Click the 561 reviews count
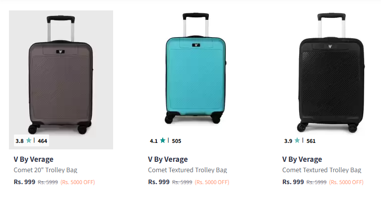This screenshot has width=381, height=197. tap(311, 141)
